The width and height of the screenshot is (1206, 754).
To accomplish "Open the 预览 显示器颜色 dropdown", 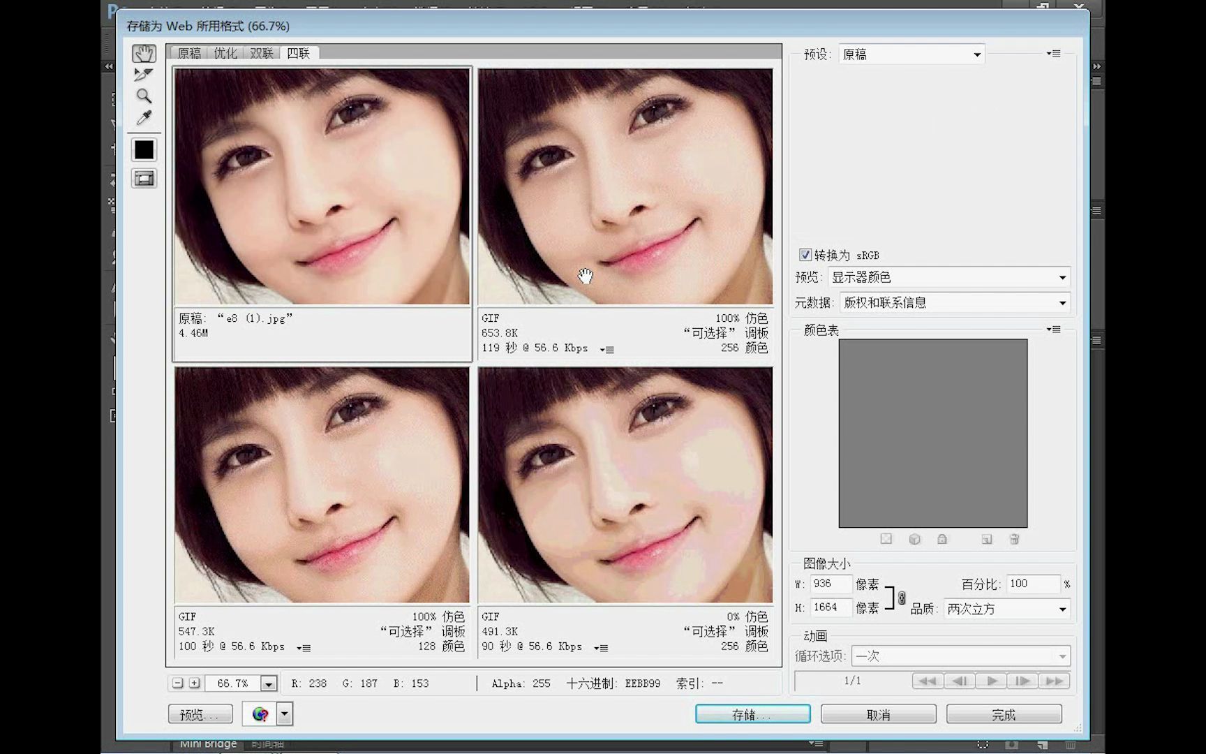I will (949, 277).
